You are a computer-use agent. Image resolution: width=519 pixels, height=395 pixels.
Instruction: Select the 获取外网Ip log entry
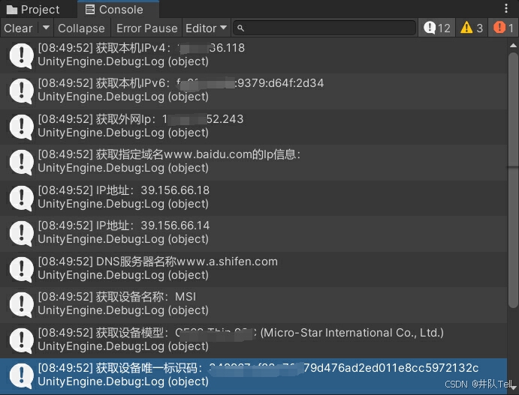click(254, 126)
